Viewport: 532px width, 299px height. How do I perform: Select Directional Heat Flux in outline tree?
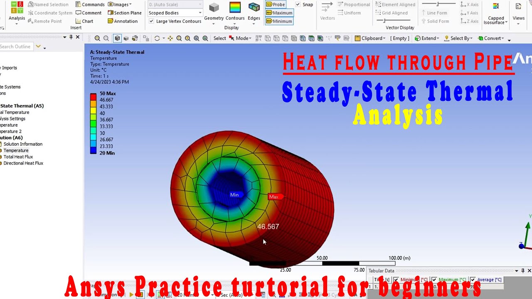23,163
